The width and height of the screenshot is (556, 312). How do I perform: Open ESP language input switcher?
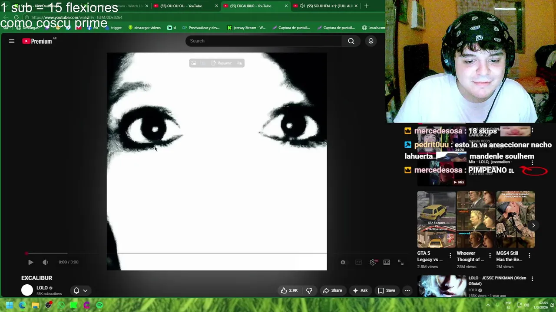(508, 305)
